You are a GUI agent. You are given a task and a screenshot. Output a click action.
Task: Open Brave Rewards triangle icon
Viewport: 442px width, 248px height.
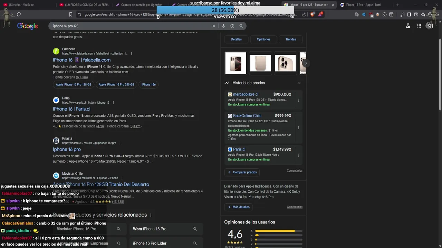coord(320,14)
